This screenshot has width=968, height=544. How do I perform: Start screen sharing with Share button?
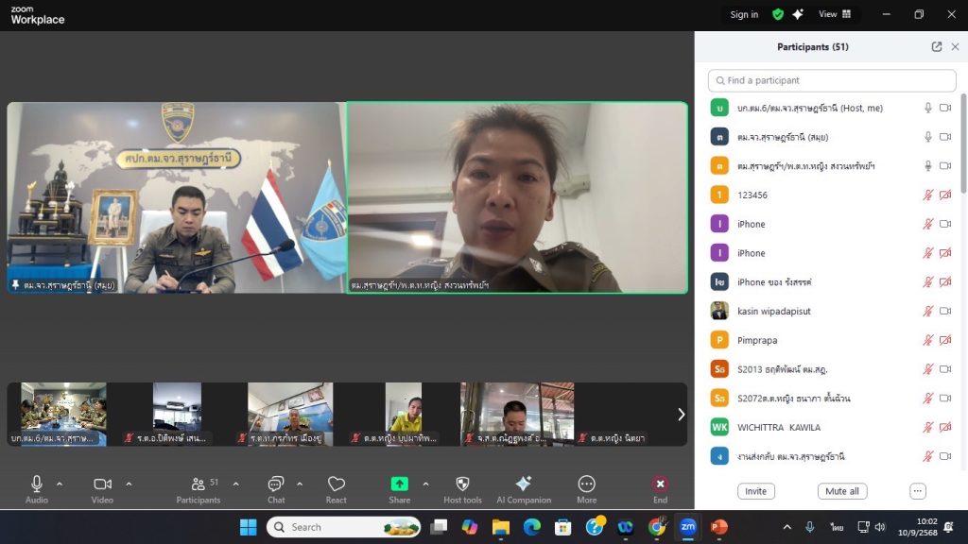(399, 484)
